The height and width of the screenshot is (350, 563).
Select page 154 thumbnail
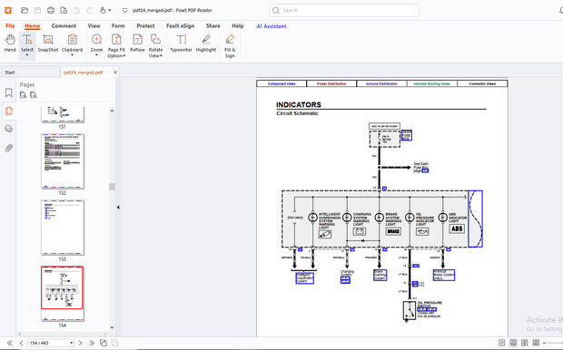click(62, 294)
